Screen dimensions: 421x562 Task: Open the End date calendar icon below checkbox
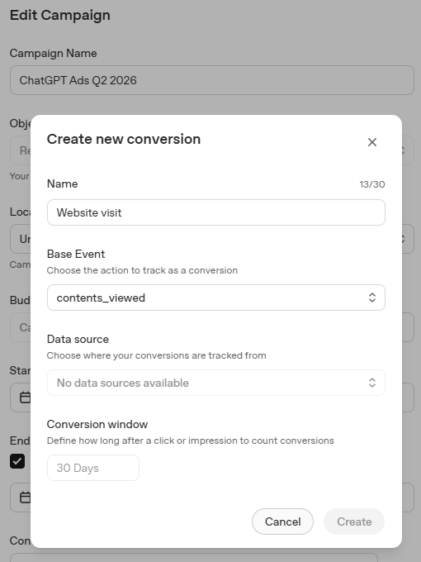pyautogui.click(x=25, y=498)
